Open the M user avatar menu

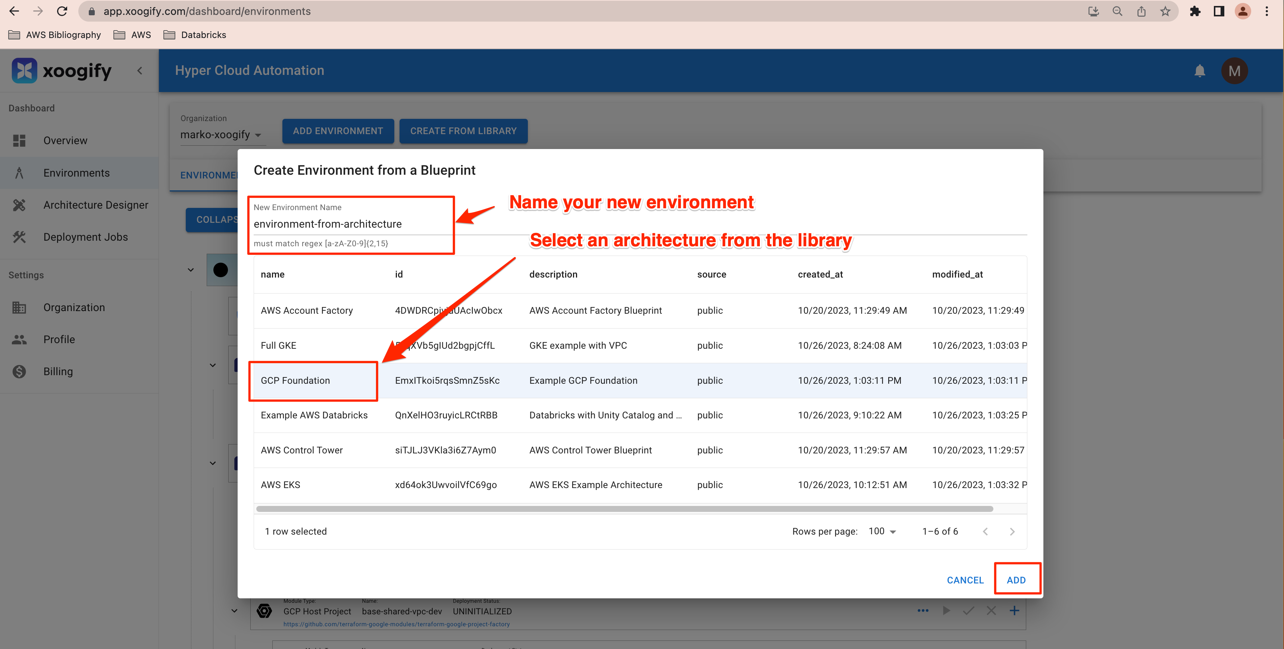[1234, 71]
